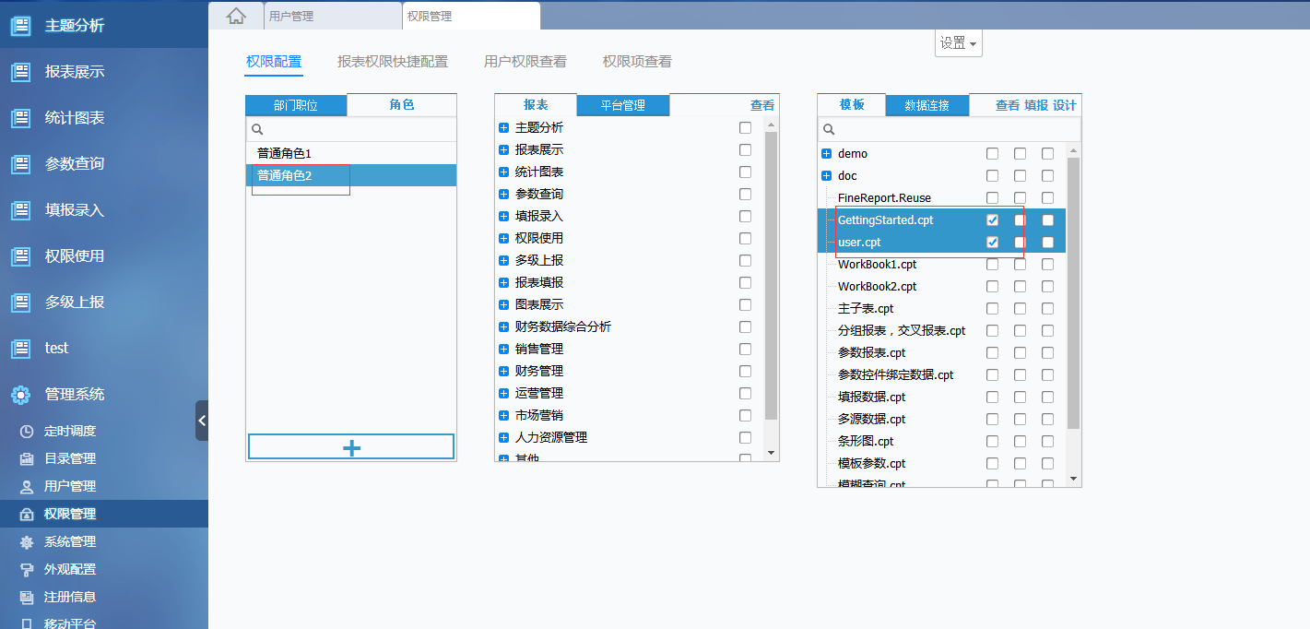Click the 注册信息 icon
1310x629 pixels.
pyautogui.click(x=27, y=597)
